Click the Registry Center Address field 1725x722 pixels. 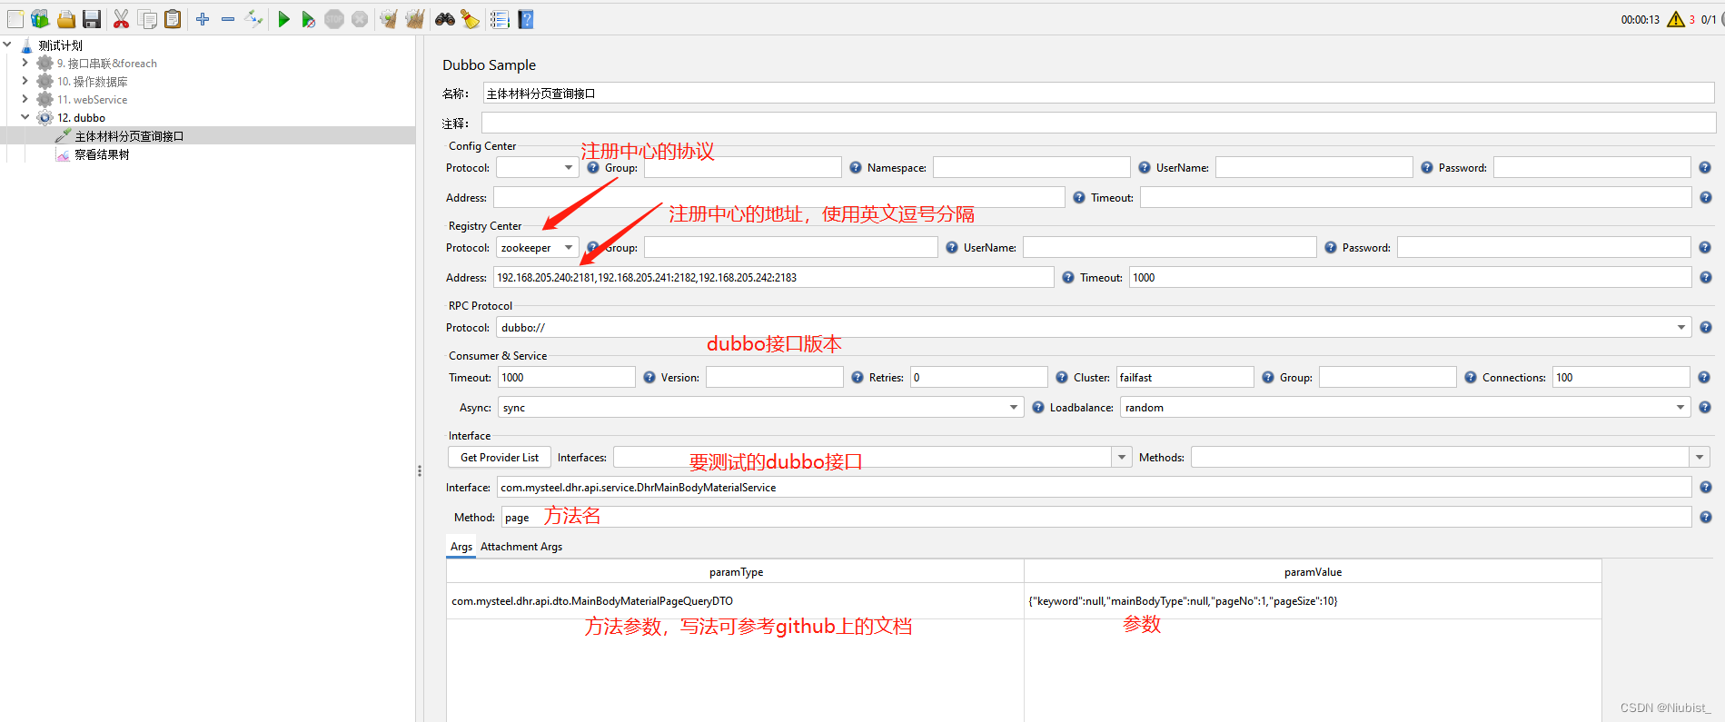tap(774, 278)
